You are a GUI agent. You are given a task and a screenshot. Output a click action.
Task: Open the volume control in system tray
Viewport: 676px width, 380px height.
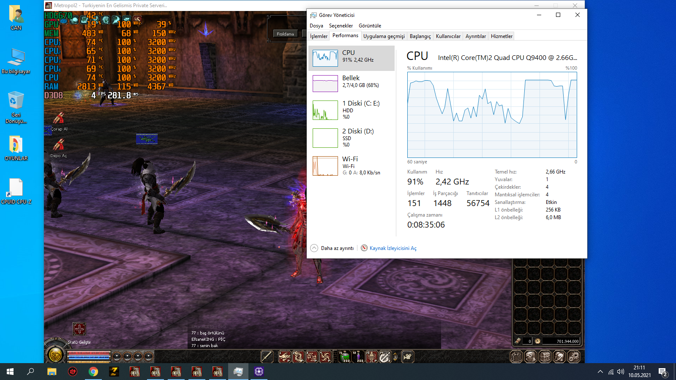(x=621, y=372)
